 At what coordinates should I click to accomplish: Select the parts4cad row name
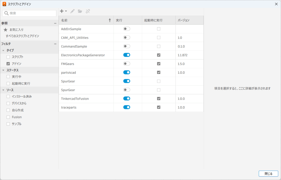click(x=68, y=73)
